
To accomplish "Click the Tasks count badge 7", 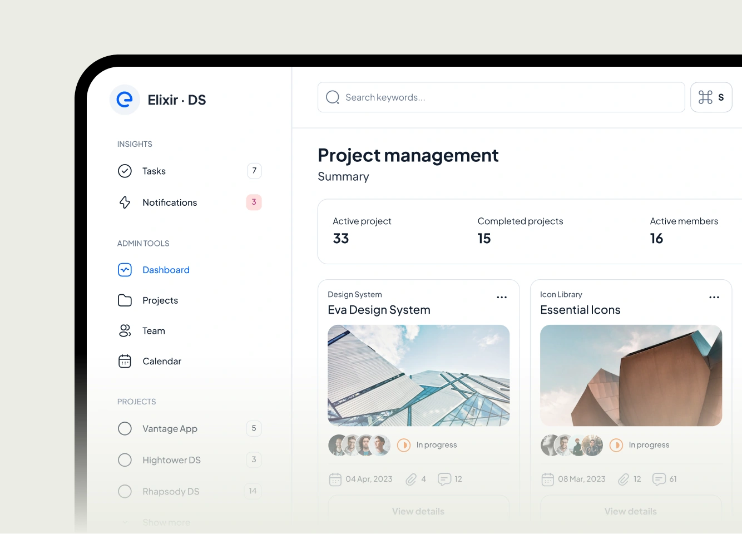I will tap(254, 171).
